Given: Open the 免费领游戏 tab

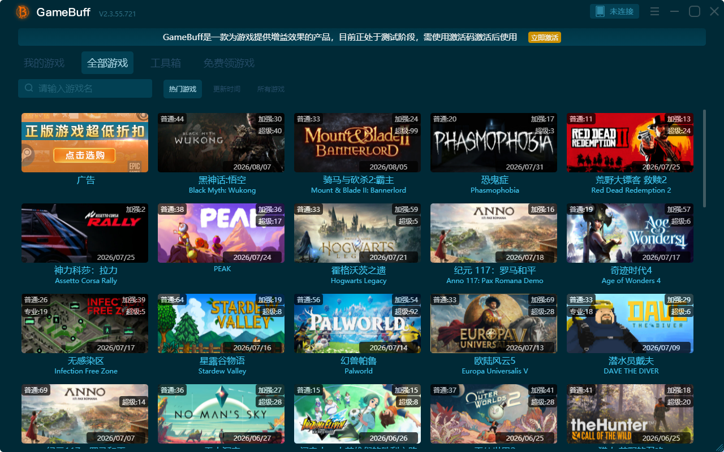Looking at the screenshot, I should click(229, 63).
